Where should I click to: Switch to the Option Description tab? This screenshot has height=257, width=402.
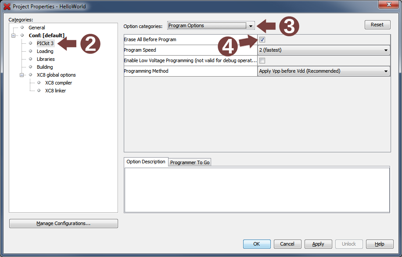(146, 162)
